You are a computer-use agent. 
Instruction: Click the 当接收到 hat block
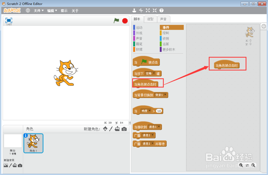(x=147, y=126)
